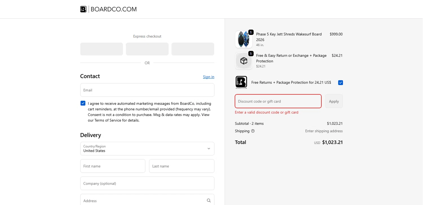Click the 'Enter shipping address' text
This screenshot has height=205, width=423.
pos(324,131)
